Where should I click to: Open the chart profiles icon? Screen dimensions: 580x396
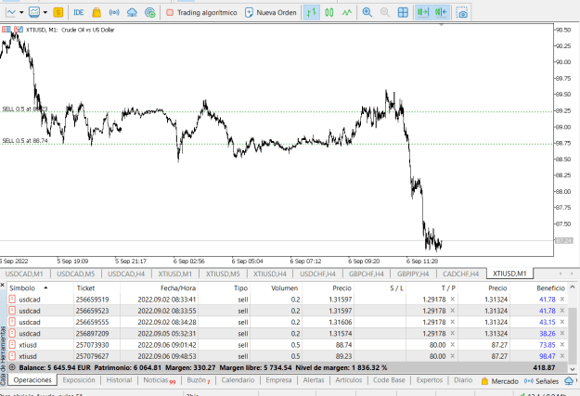click(x=34, y=13)
